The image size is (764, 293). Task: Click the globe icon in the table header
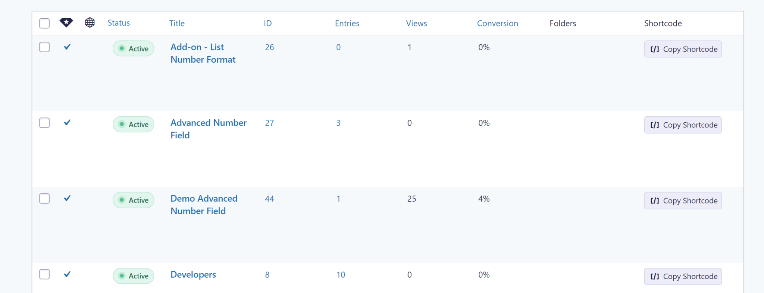click(x=90, y=22)
